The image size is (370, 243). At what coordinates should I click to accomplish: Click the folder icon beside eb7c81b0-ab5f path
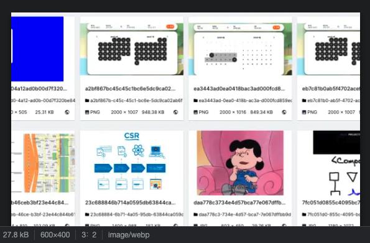tap(304, 100)
